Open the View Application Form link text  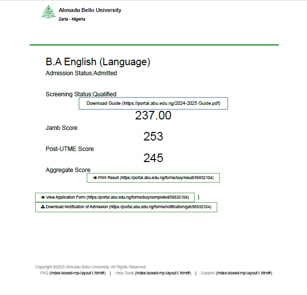click(118, 198)
